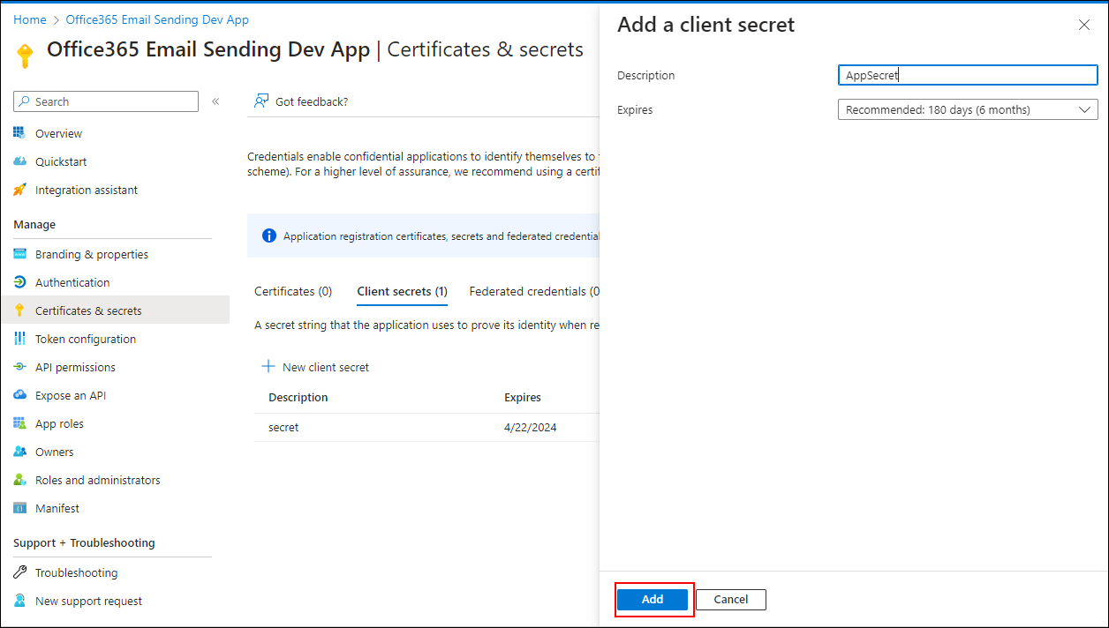
Task: Click the Overview grid icon in sidebar
Action: click(19, 133)
